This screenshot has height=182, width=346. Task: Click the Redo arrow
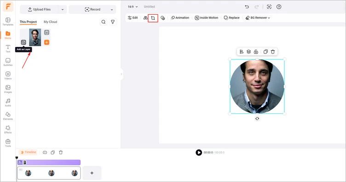coord(256,7)
